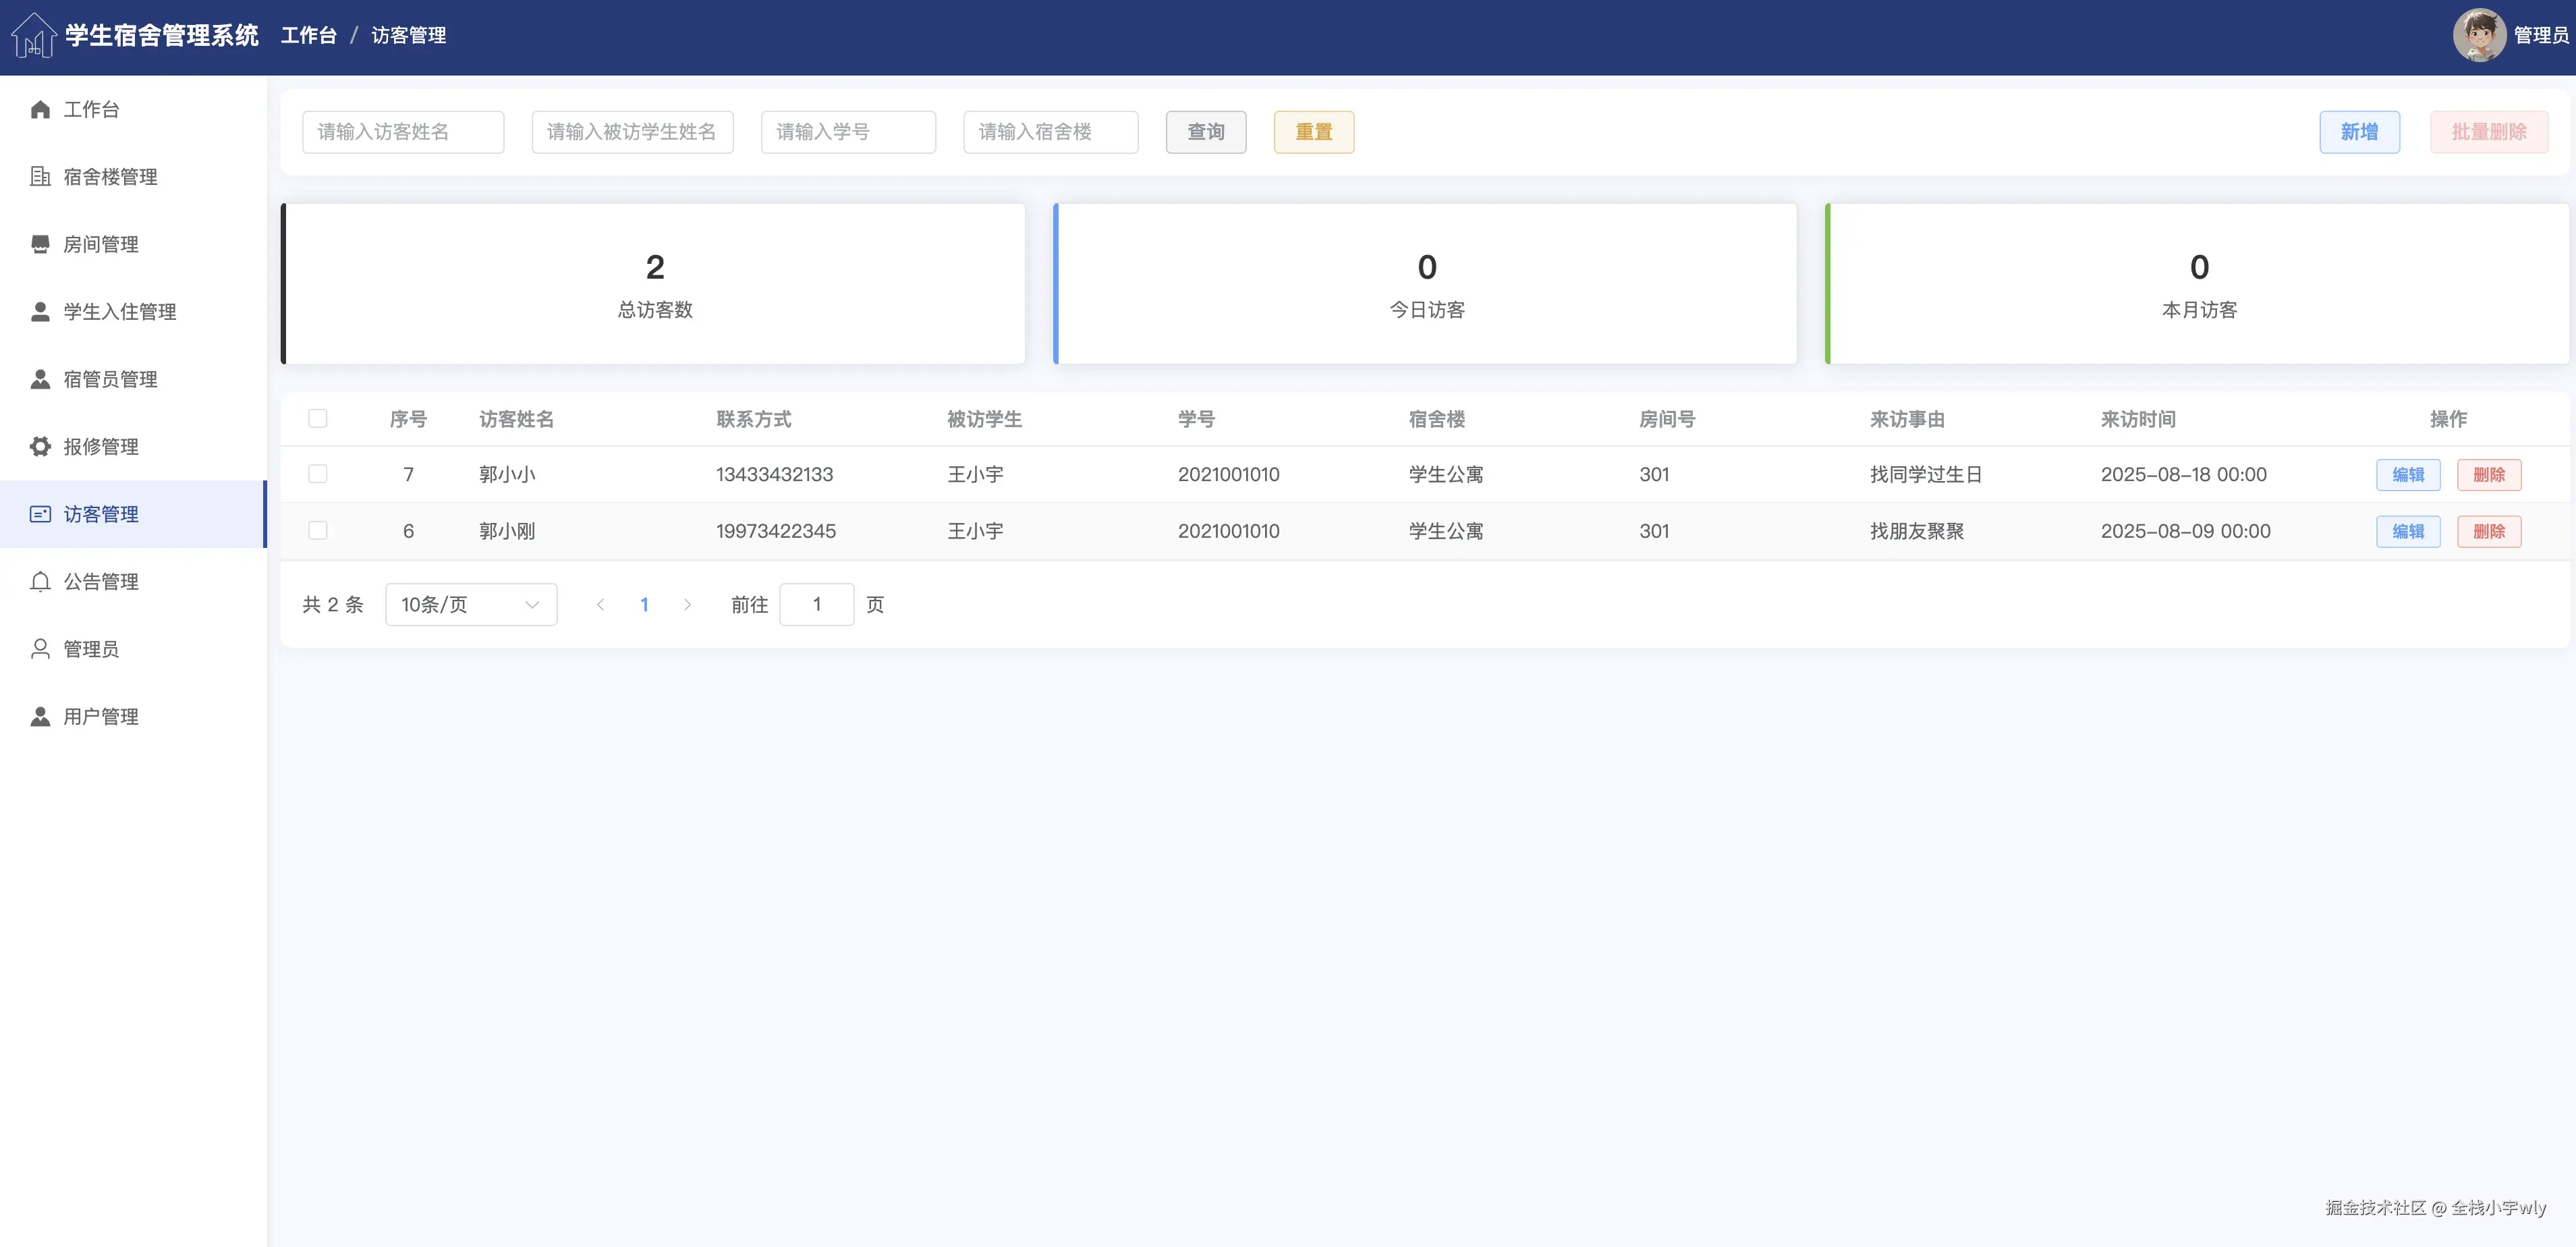Go to 用户管理 menu item

100,717
